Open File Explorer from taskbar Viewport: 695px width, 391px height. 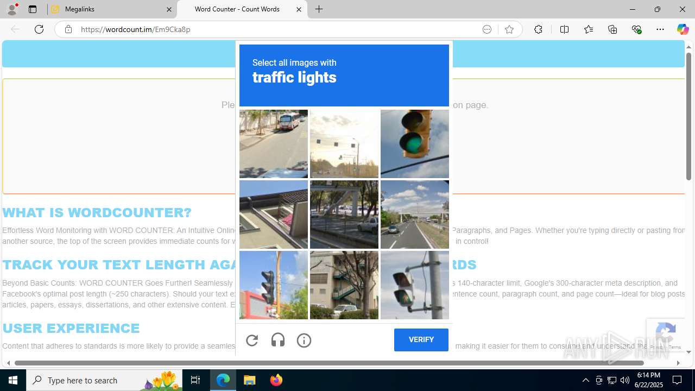(249, 380)
